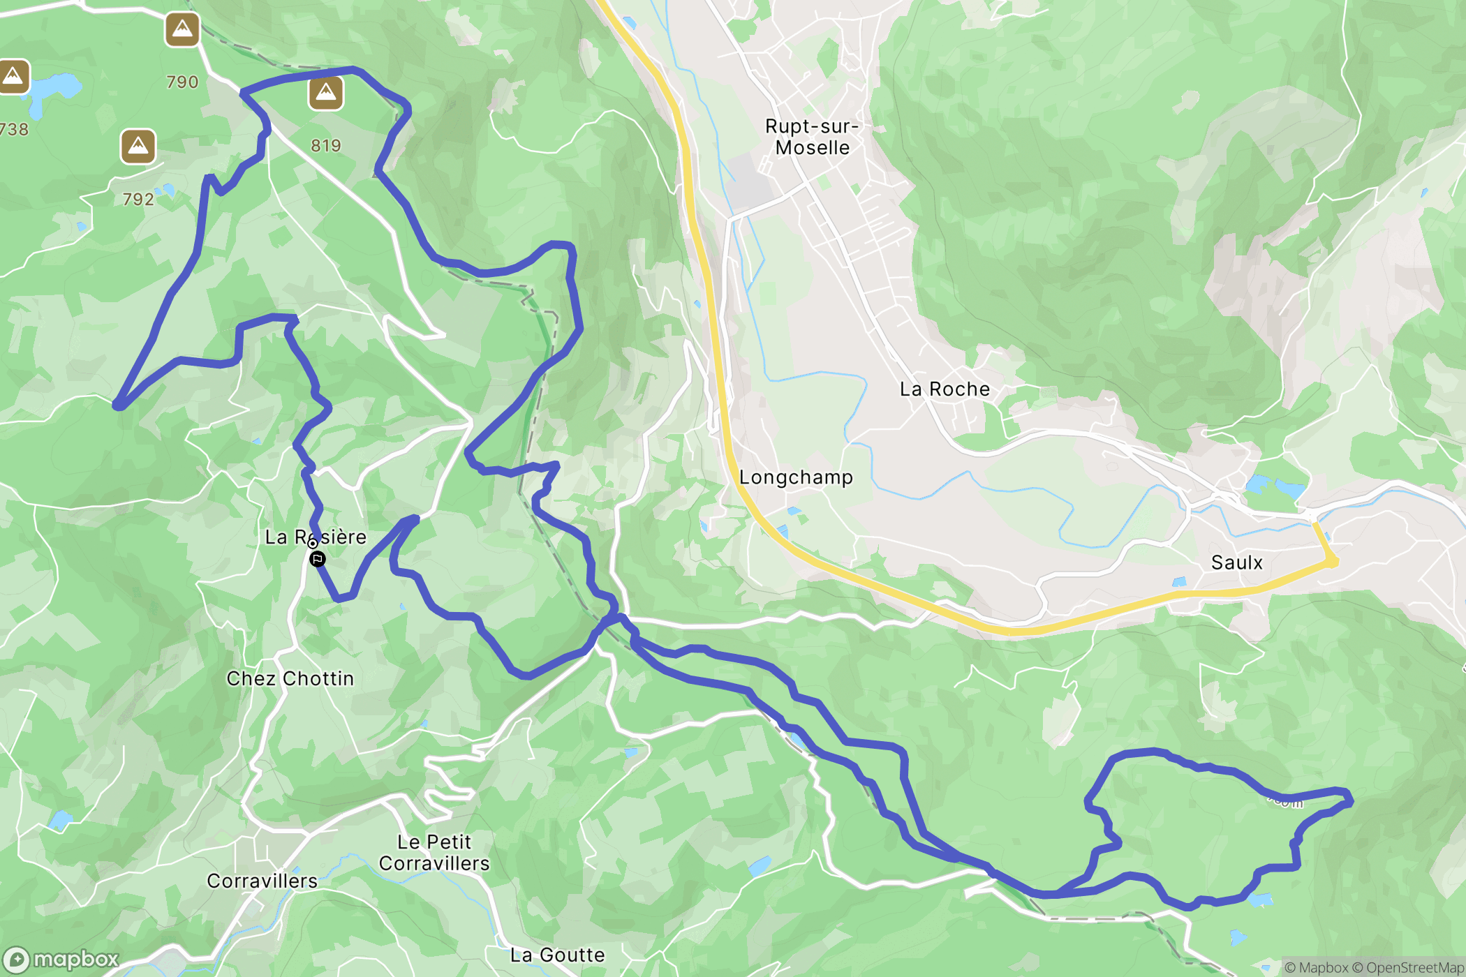Select the La Roche place label
Image resolution: width=1466 pixels, height=977 pixels.
coord(945,389)
